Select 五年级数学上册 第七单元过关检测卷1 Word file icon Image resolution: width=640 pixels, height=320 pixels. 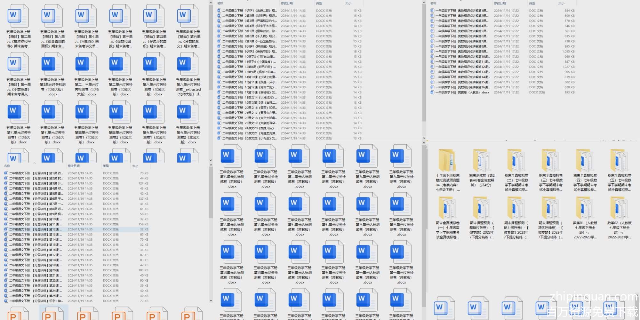tap(19, 112)
